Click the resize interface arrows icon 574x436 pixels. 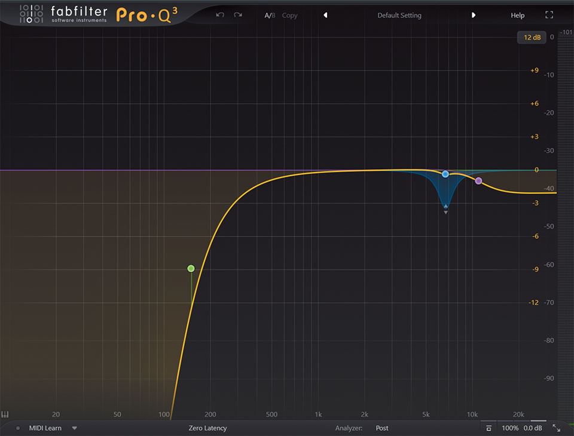pyautogui.click(x=557, y=428)
